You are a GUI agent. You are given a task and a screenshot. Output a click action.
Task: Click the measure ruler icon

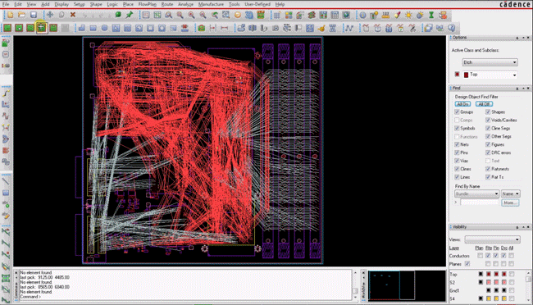[385, 15]
